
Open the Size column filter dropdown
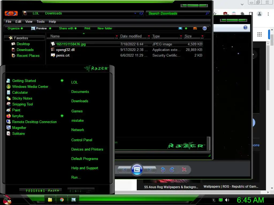(202, 36)
